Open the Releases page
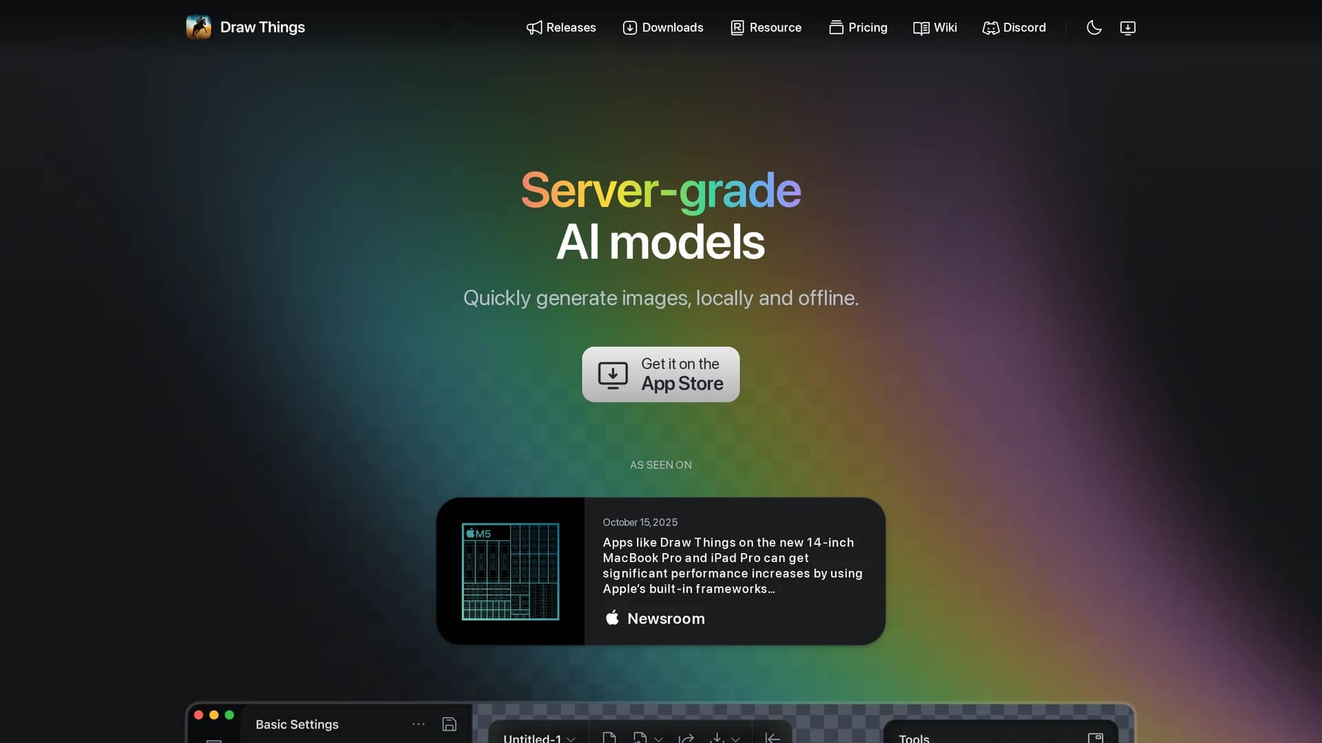Image resolution: width=1322 pixels, height=743 pixels. click(x=561, y=28)
